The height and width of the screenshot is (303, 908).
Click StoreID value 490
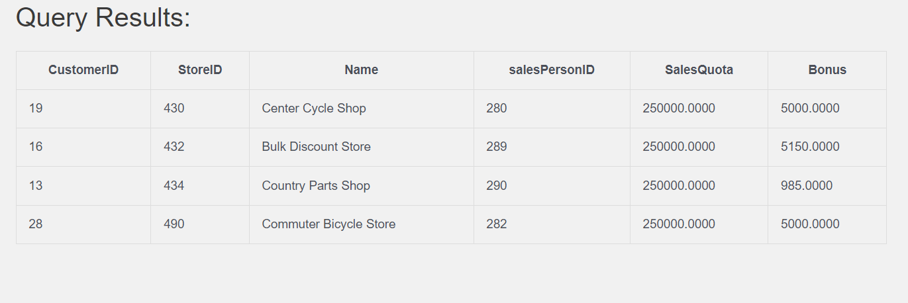174,224
